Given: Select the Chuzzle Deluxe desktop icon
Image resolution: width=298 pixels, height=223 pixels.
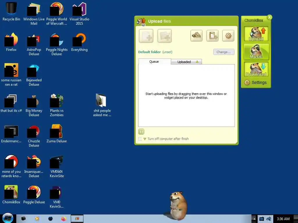Looking at the screenshot, I should (x=34, y=136).
